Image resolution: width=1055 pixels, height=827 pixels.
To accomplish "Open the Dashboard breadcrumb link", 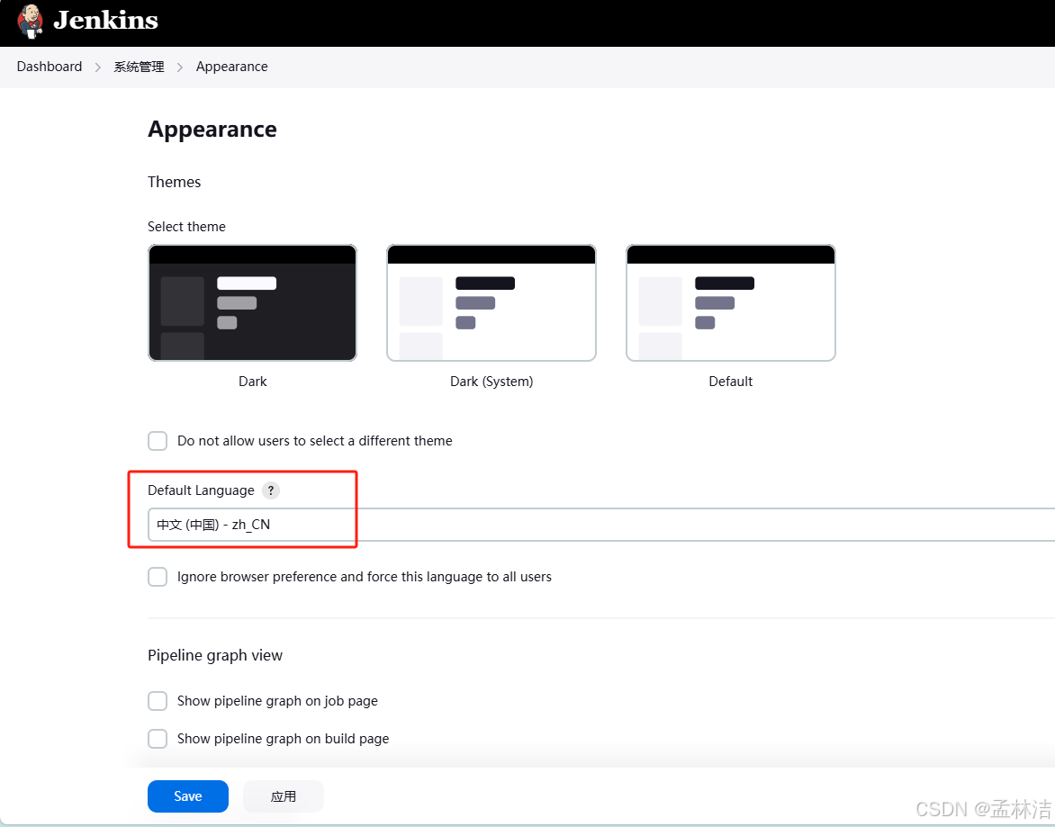I will pos(50,67).
